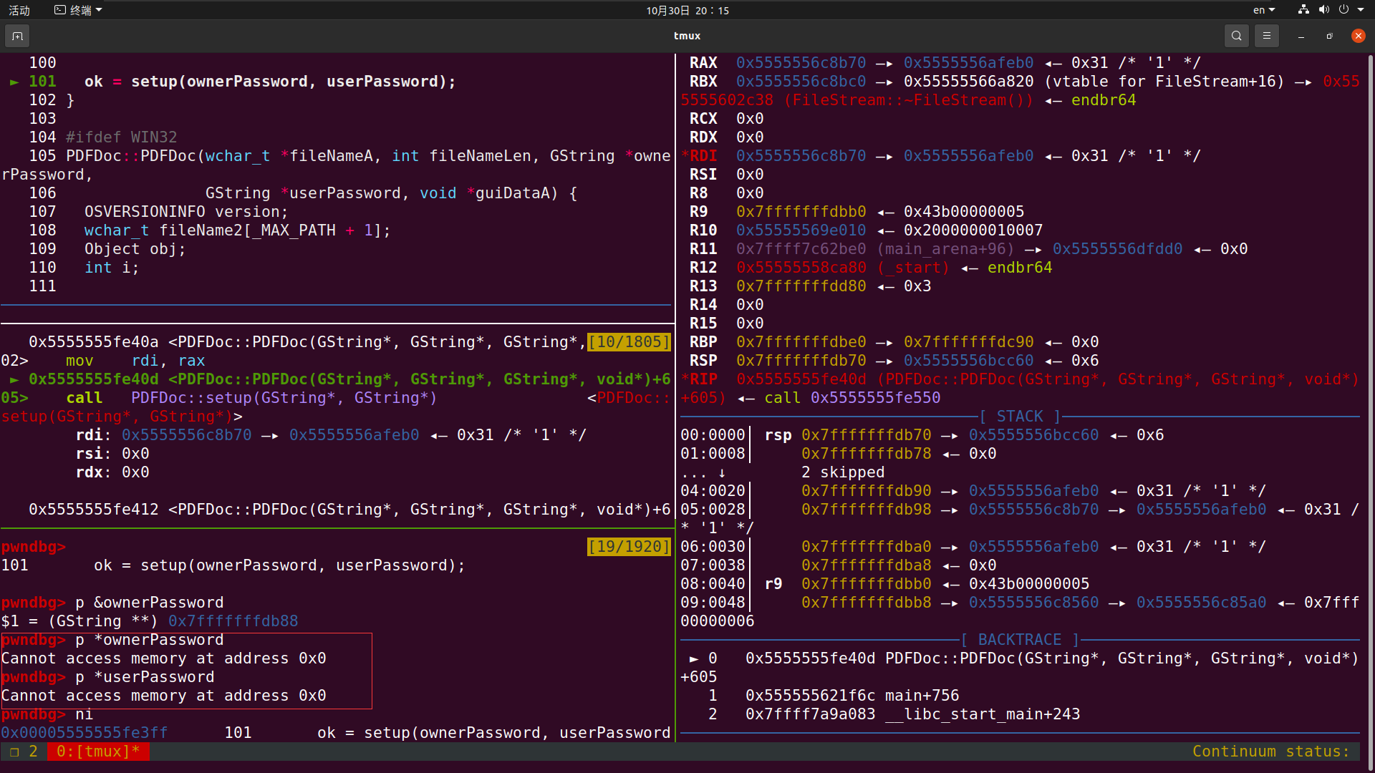Viewport: 1375px width, 773px height.
Task: Click the Continuum status text
Action: [1271, 752]
